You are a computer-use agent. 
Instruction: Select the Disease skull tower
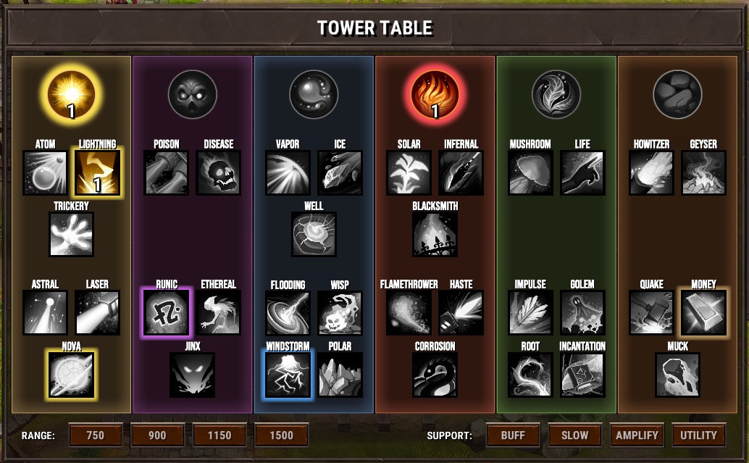click(x=218, y=172)
